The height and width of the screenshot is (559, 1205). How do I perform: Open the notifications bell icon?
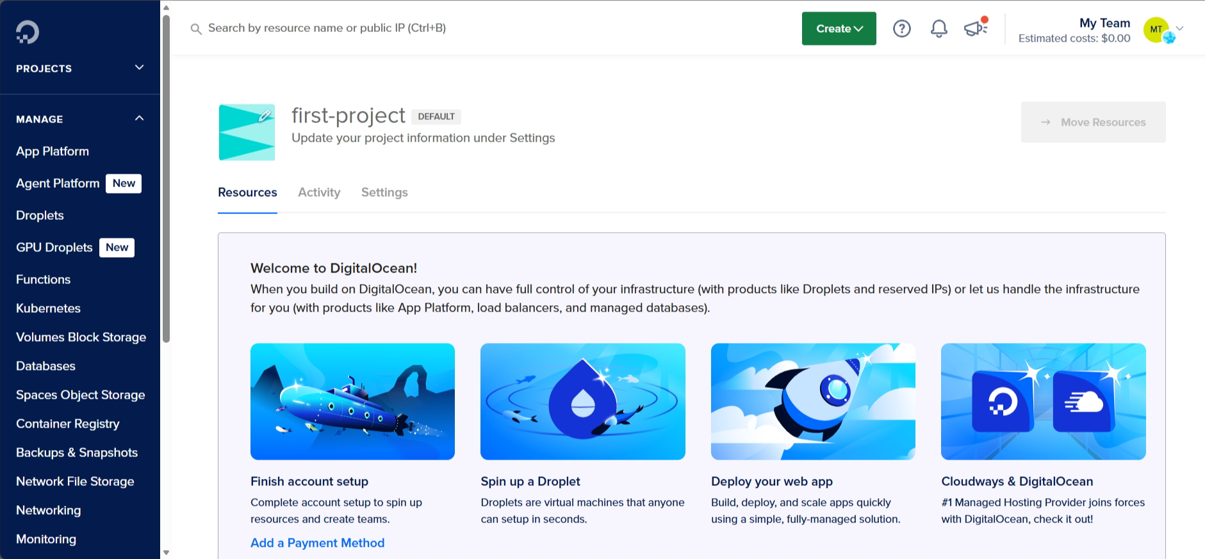click(x=939, y=28)
